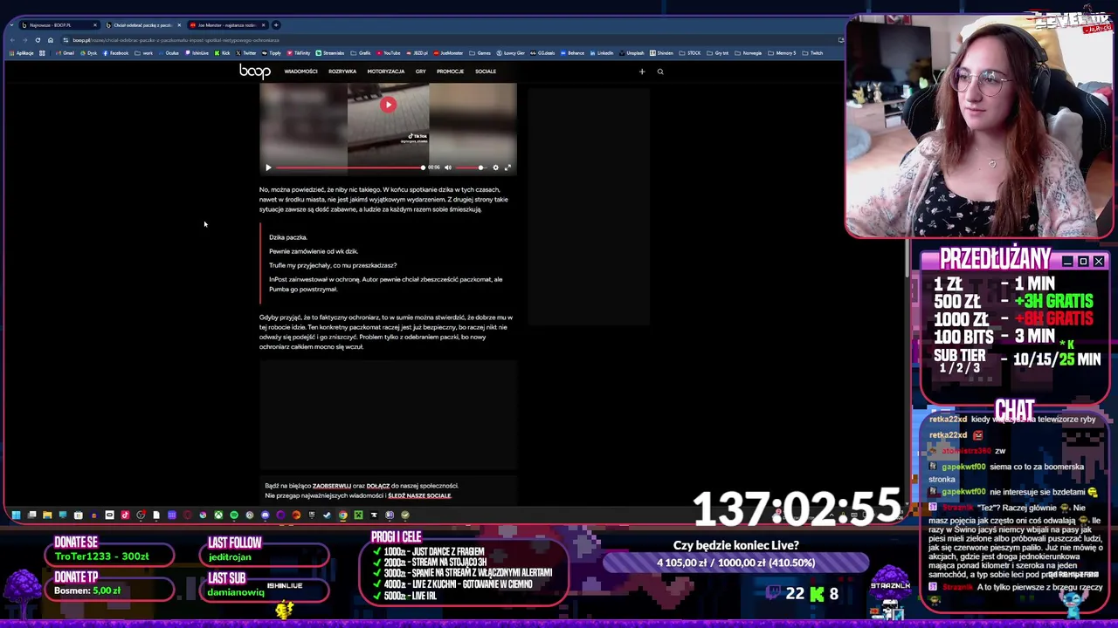Switch to the Najnowsze - BOOP.PL tab

(58, 25)
